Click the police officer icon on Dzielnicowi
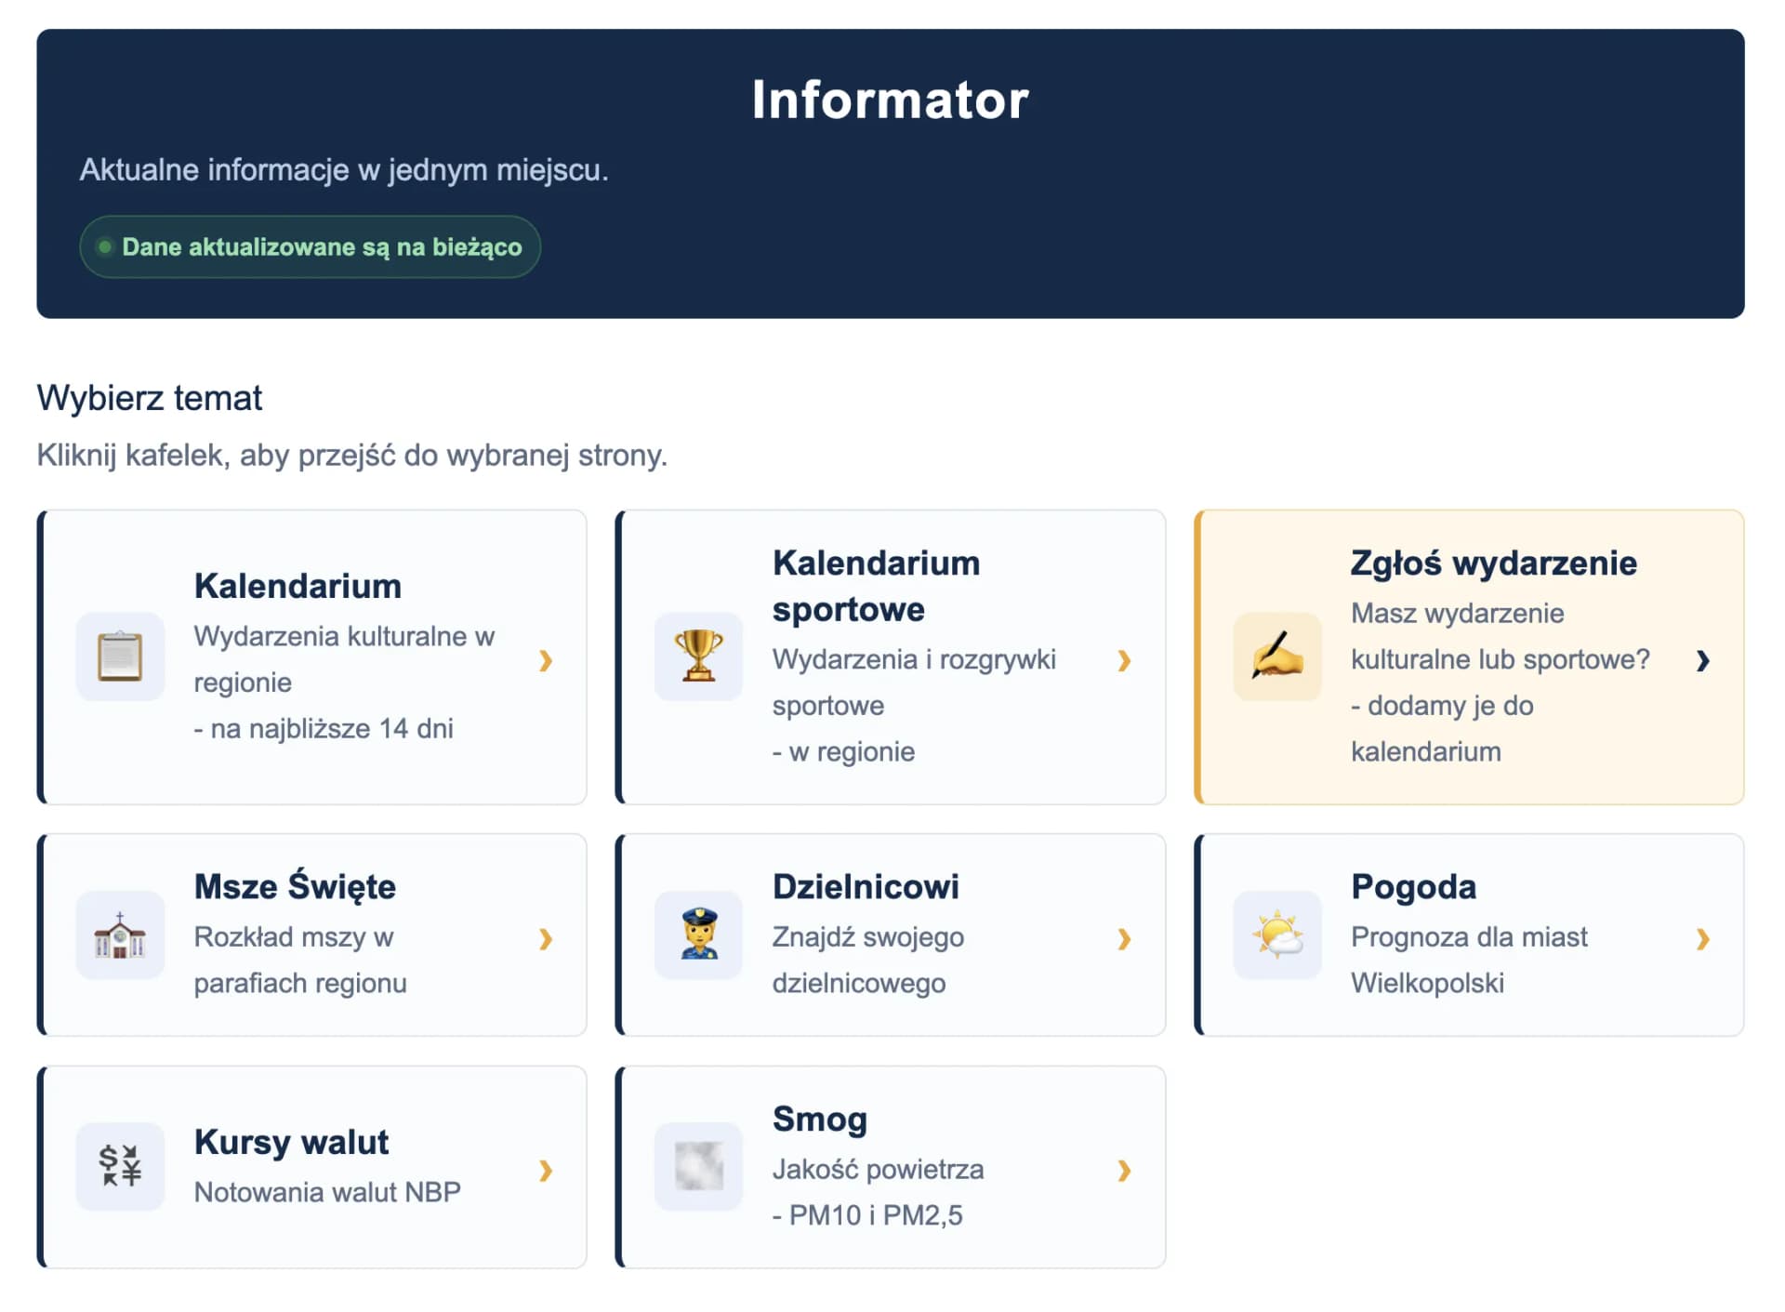The image size is (1785, 1312). click(x=698, y=935)
